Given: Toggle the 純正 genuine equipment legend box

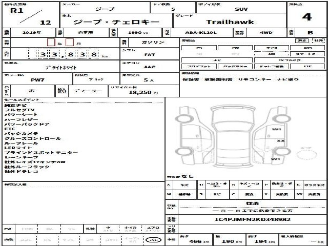Looking at the screenshot, I should point(302,40).
